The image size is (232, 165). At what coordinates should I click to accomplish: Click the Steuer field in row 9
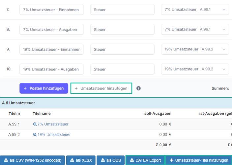122,49
